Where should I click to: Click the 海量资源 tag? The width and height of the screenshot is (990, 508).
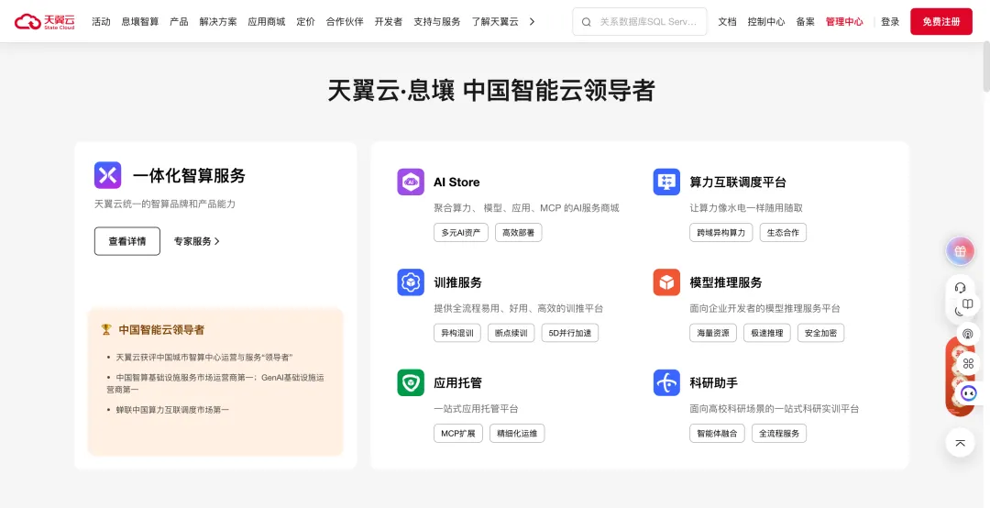tap(713, 333)
